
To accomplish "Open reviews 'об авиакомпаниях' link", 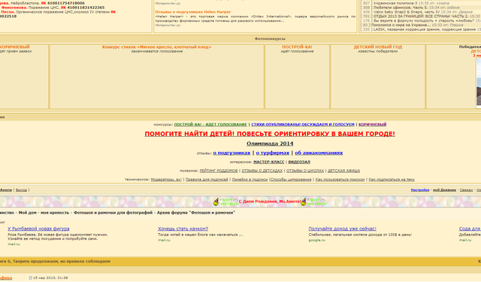I will [x=319, y=153].
